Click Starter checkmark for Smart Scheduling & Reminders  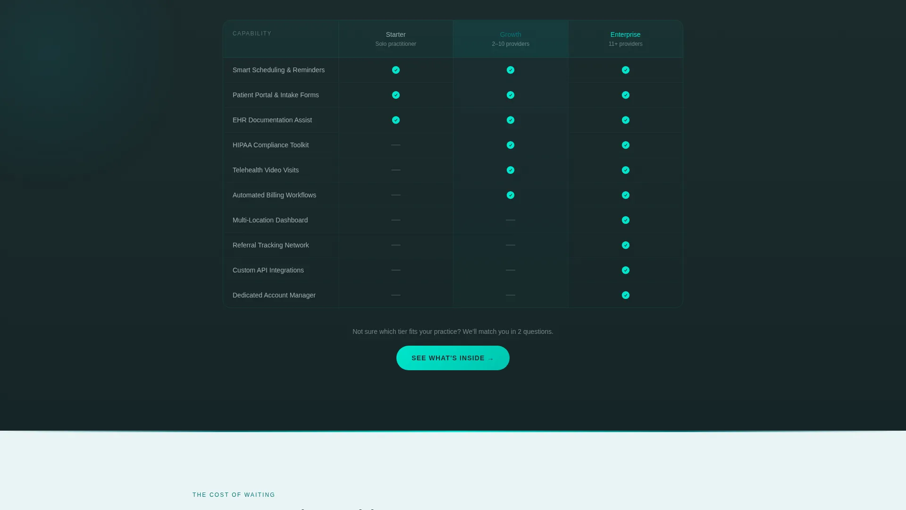click(396, 70)
